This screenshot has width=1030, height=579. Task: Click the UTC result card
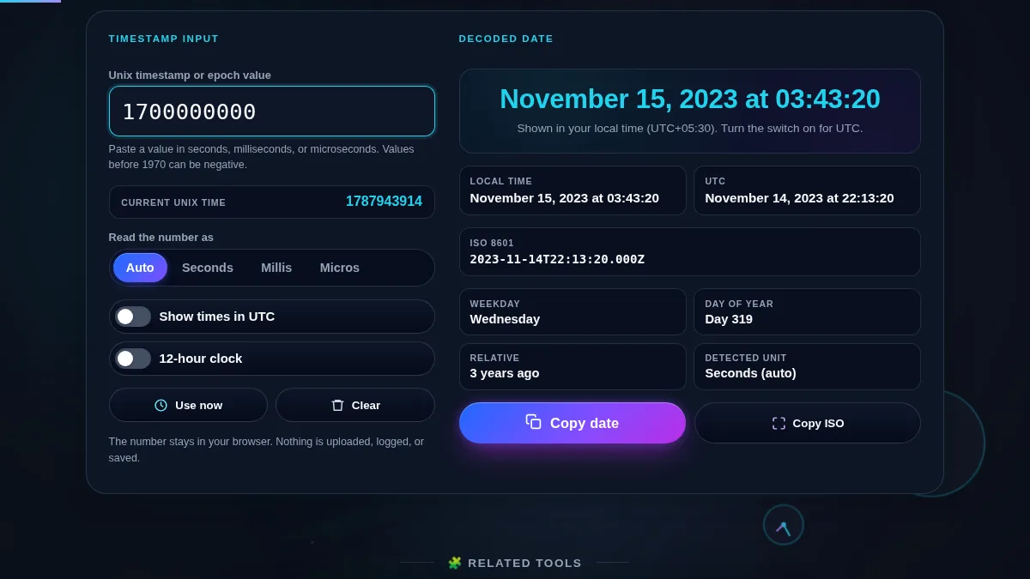807,190
